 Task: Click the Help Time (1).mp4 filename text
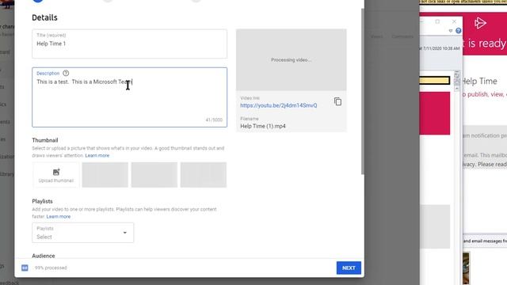click(x=263, y=127)
